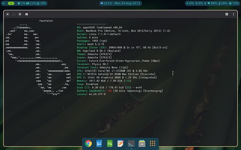Open tab overview grid in Ptyxis header
This screenshot has width=241, height=150.
227,14
